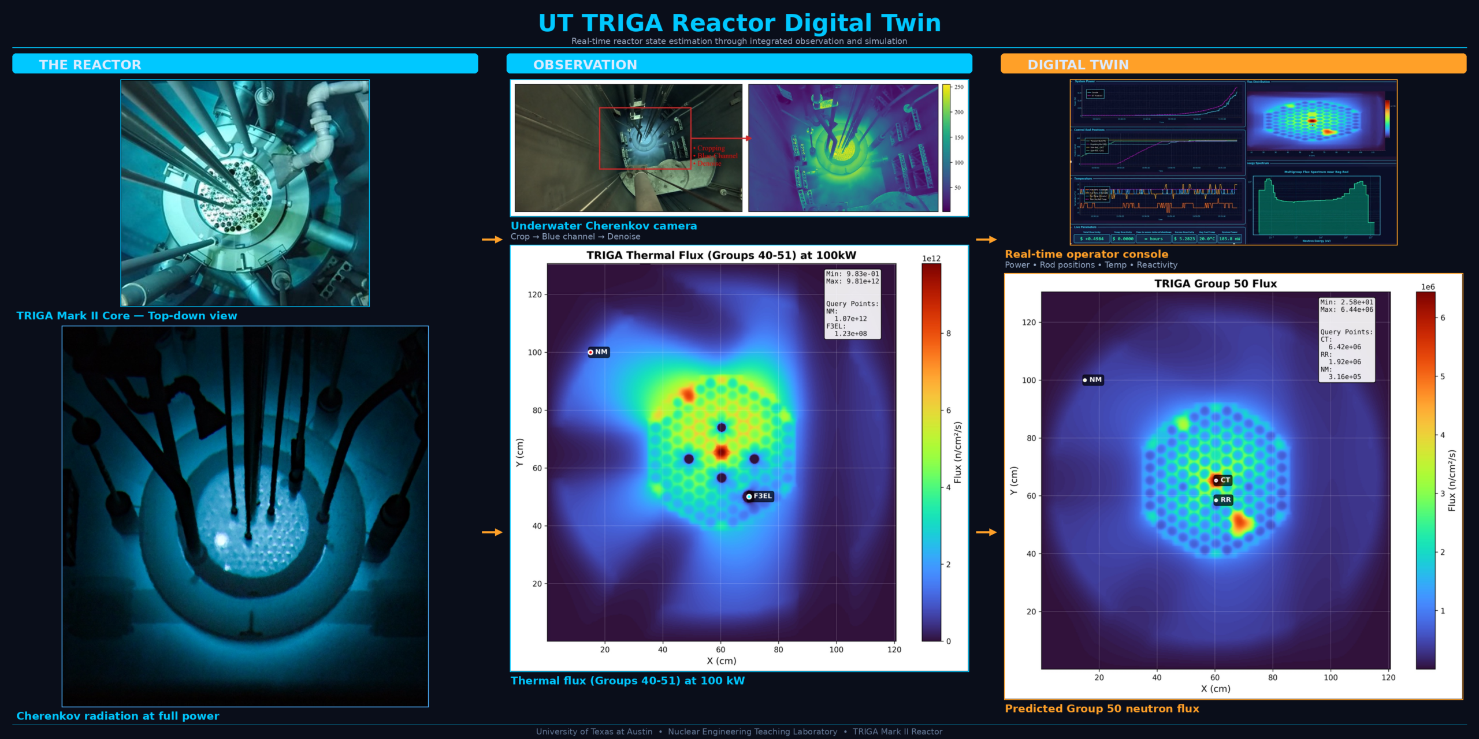Toggle the Regulating Rod trace in the Control Rod Positions legend
1479x739 pixels.
coord(1097,143)
